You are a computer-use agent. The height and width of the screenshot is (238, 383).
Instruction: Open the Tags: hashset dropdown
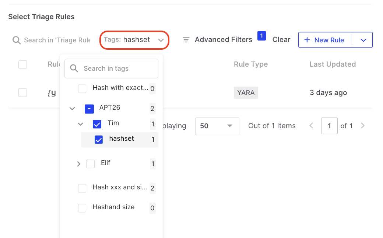coord(134,40)
